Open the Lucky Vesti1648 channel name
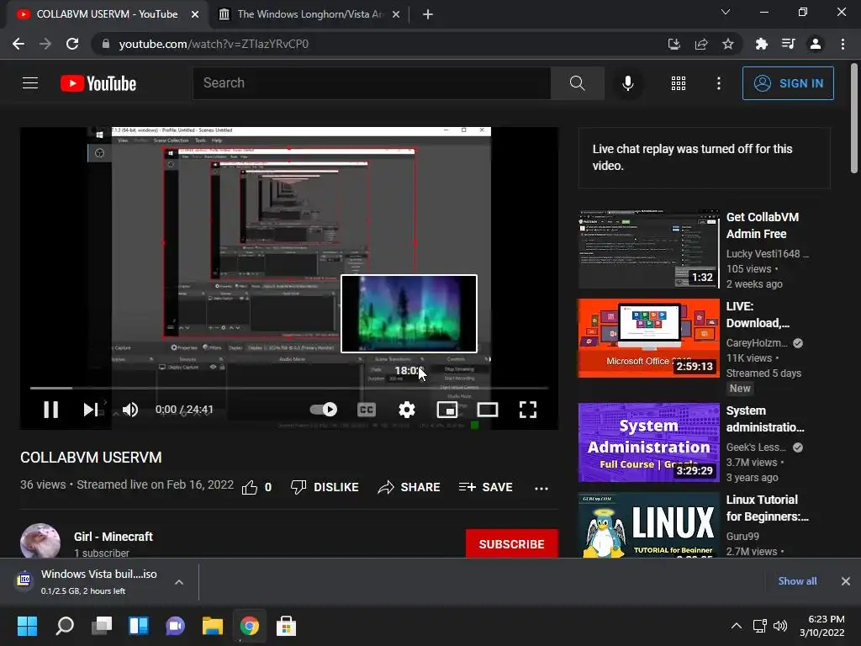Screen dimensions: 861x646 point(767,254)
